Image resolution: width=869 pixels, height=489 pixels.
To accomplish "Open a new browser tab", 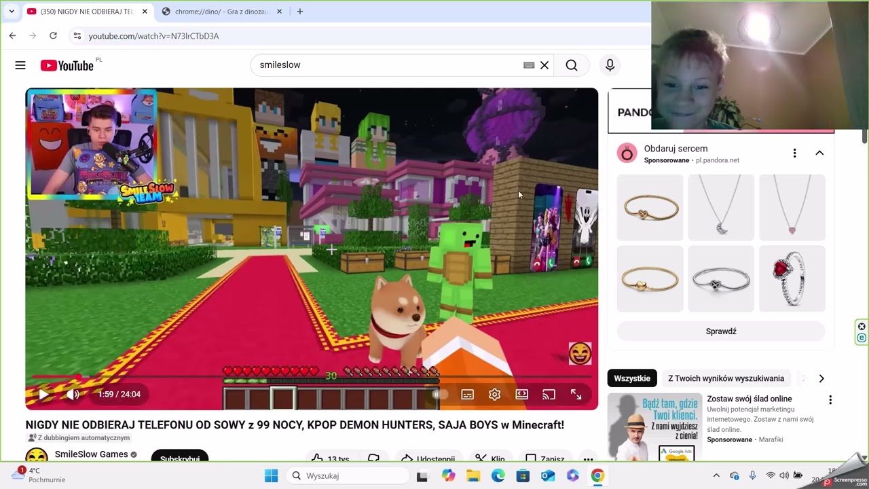I will pos(300,12).
